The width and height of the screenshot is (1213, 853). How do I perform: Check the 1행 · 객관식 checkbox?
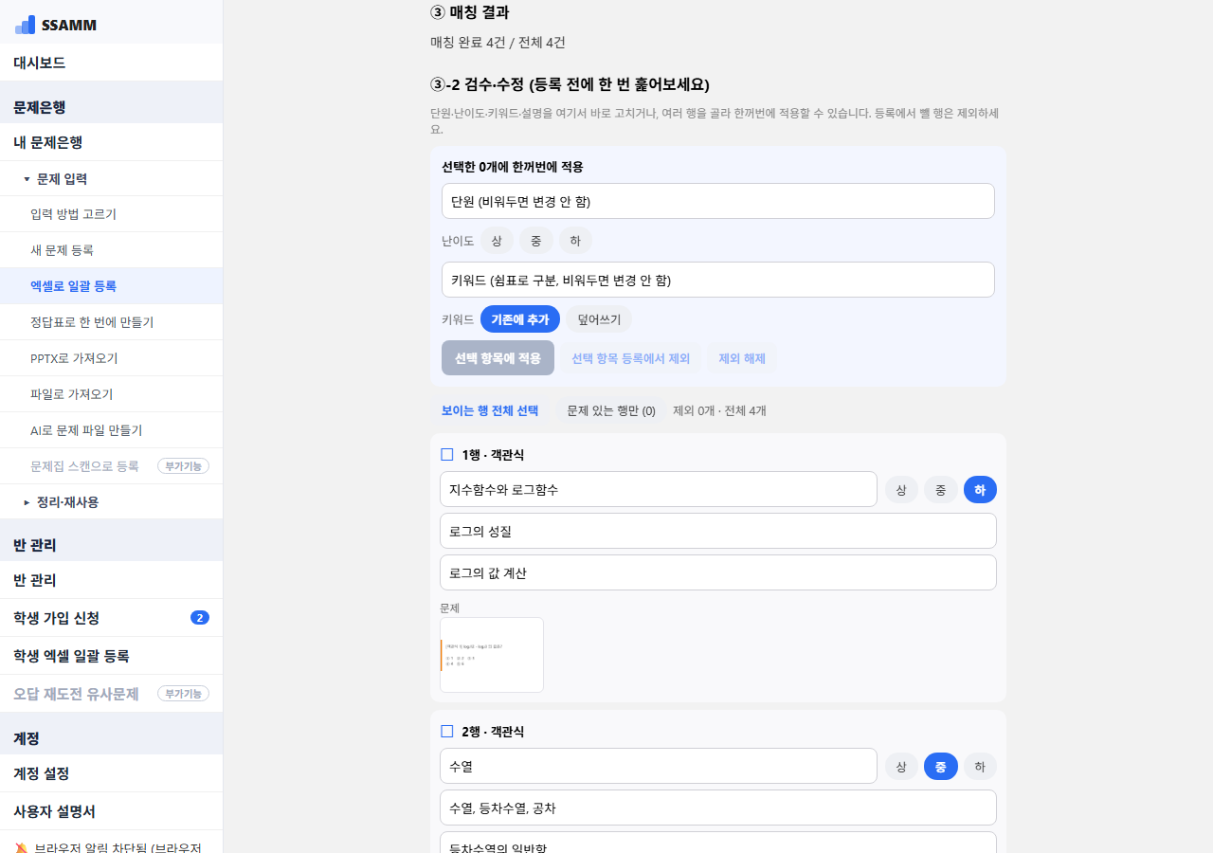click(x=447, y=455)
